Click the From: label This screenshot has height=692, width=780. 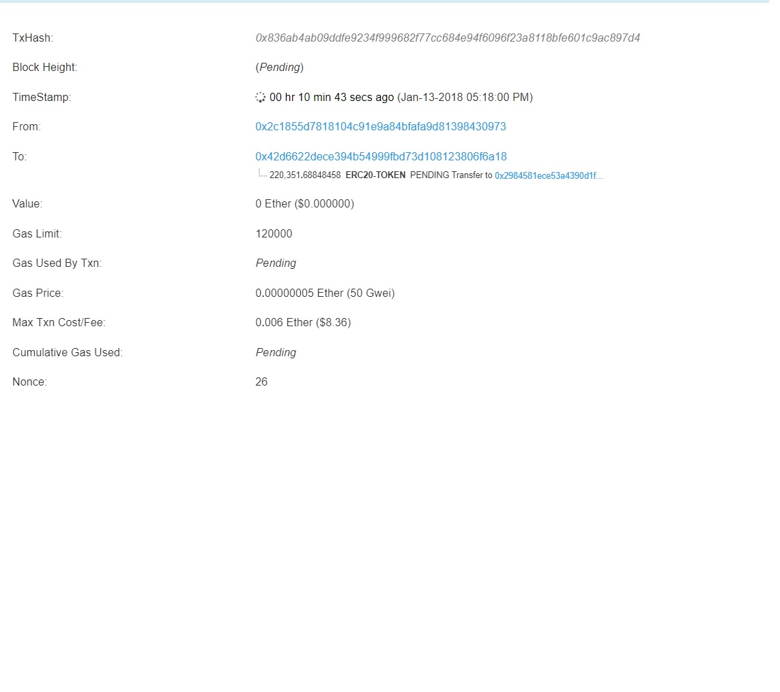pos(27,127)
